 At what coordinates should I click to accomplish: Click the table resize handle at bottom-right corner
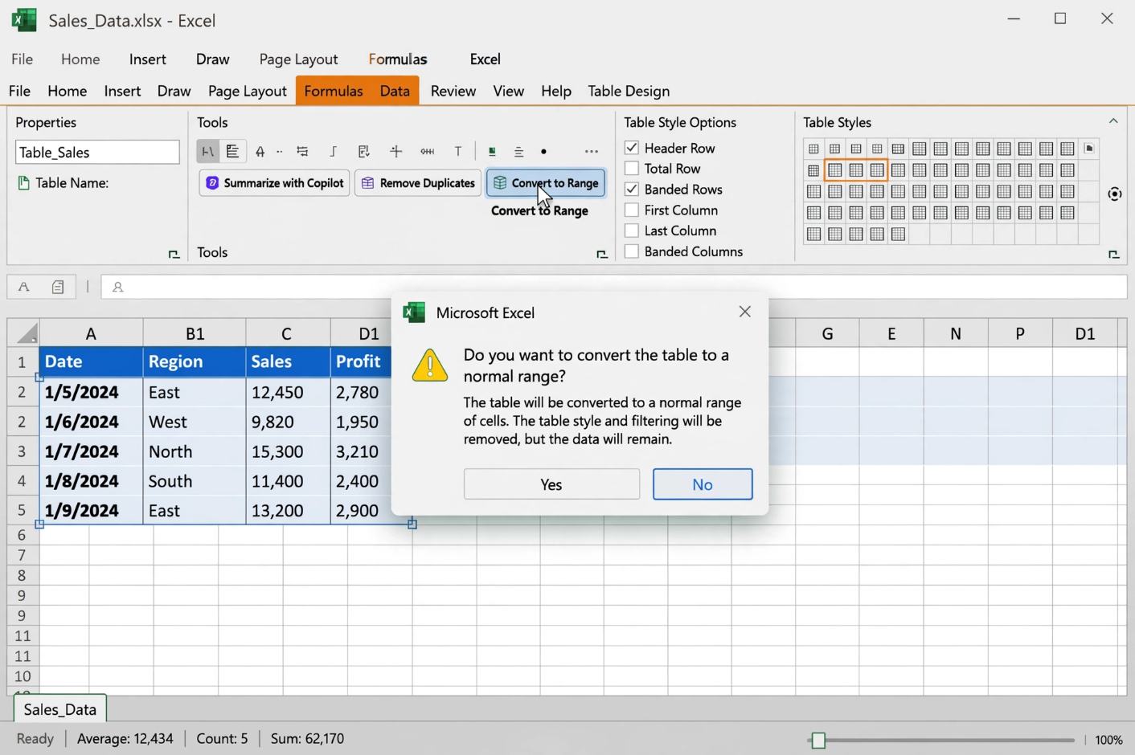[x=412, y=524]
